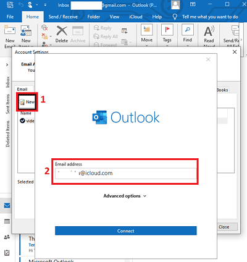Screen dimensions: 247x262
Task: Click New account button in Account Settings
Action: point(27,102)
